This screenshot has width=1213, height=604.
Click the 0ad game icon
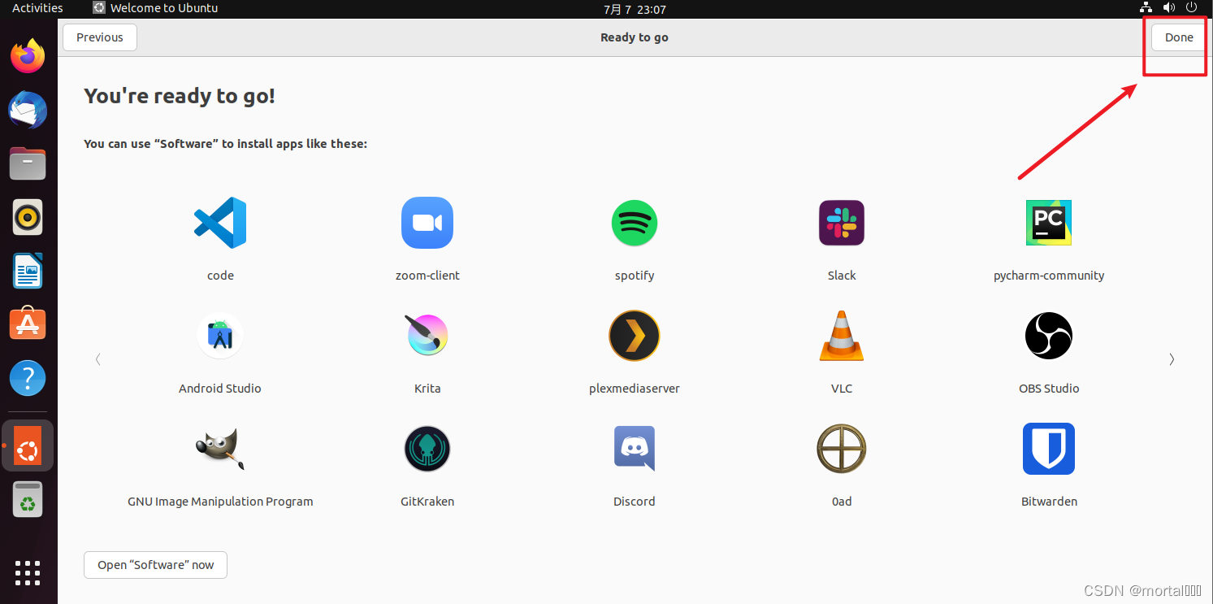click(842, 449)
